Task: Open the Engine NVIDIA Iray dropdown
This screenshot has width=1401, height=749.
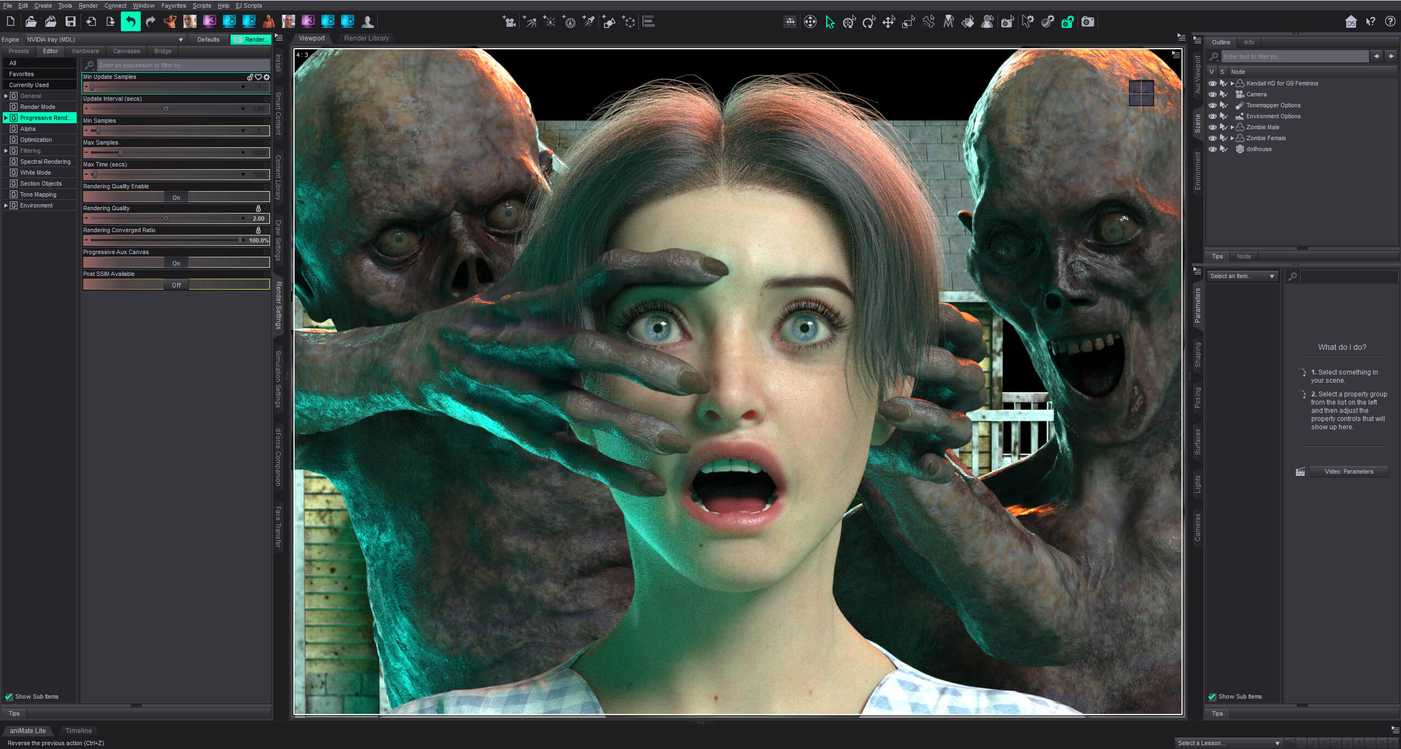Action: 105,39
